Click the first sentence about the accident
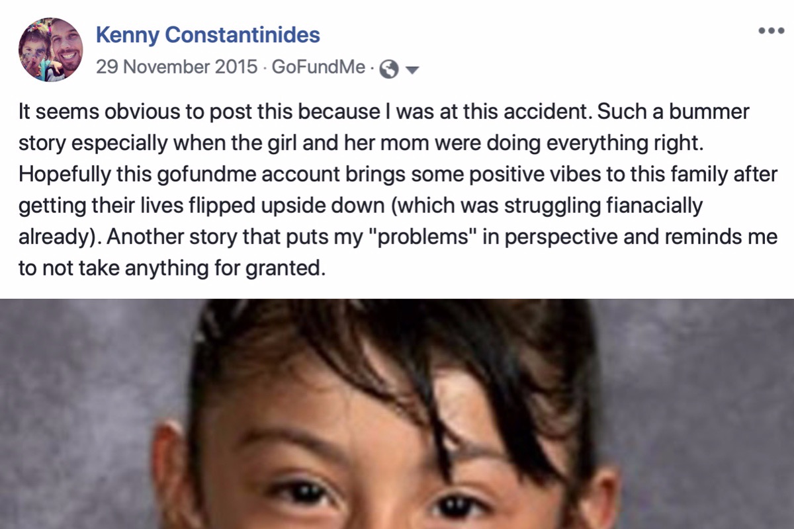The width and height of the screenshot is (794, 529). 306,112
